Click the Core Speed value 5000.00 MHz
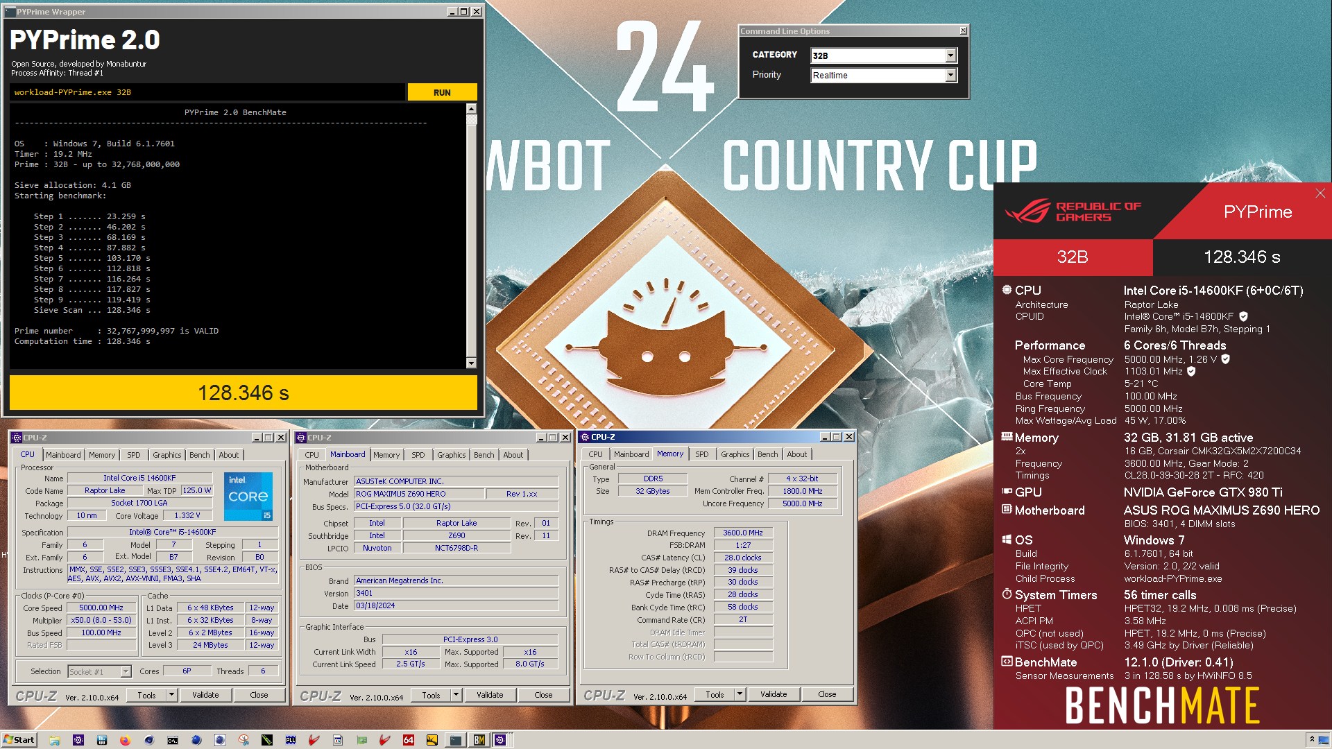The image size is (1332, 749). pyautogui.click(x=101, y=608)
